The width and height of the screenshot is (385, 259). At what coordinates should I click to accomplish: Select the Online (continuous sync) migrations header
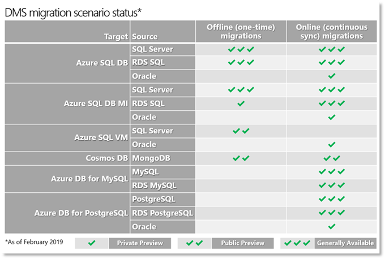(x=332, y=32)
